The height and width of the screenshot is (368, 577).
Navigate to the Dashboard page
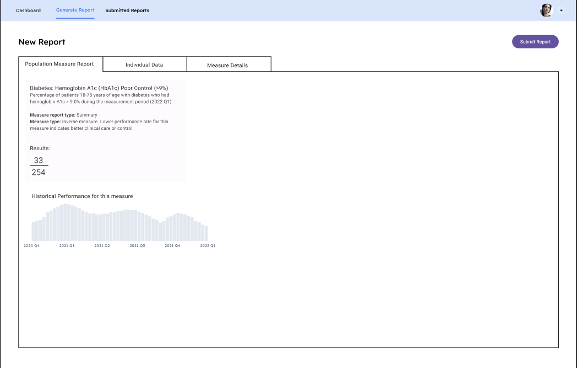click(x=28, y=10)
